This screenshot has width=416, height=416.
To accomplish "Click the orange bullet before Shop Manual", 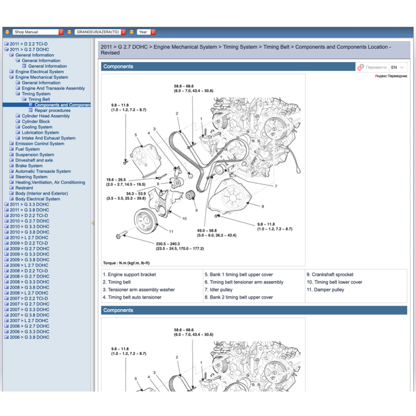I will click(x=7, y=32).
